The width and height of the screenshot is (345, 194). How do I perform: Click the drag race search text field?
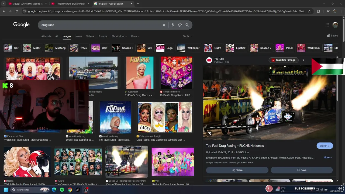[x=100, y=25]
